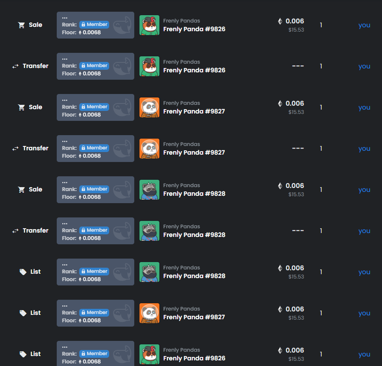This screenshot has width=382, height=366.
Task: Click the whale icon in Sale row of Panda #9826
Action: (x=122, y=25)
